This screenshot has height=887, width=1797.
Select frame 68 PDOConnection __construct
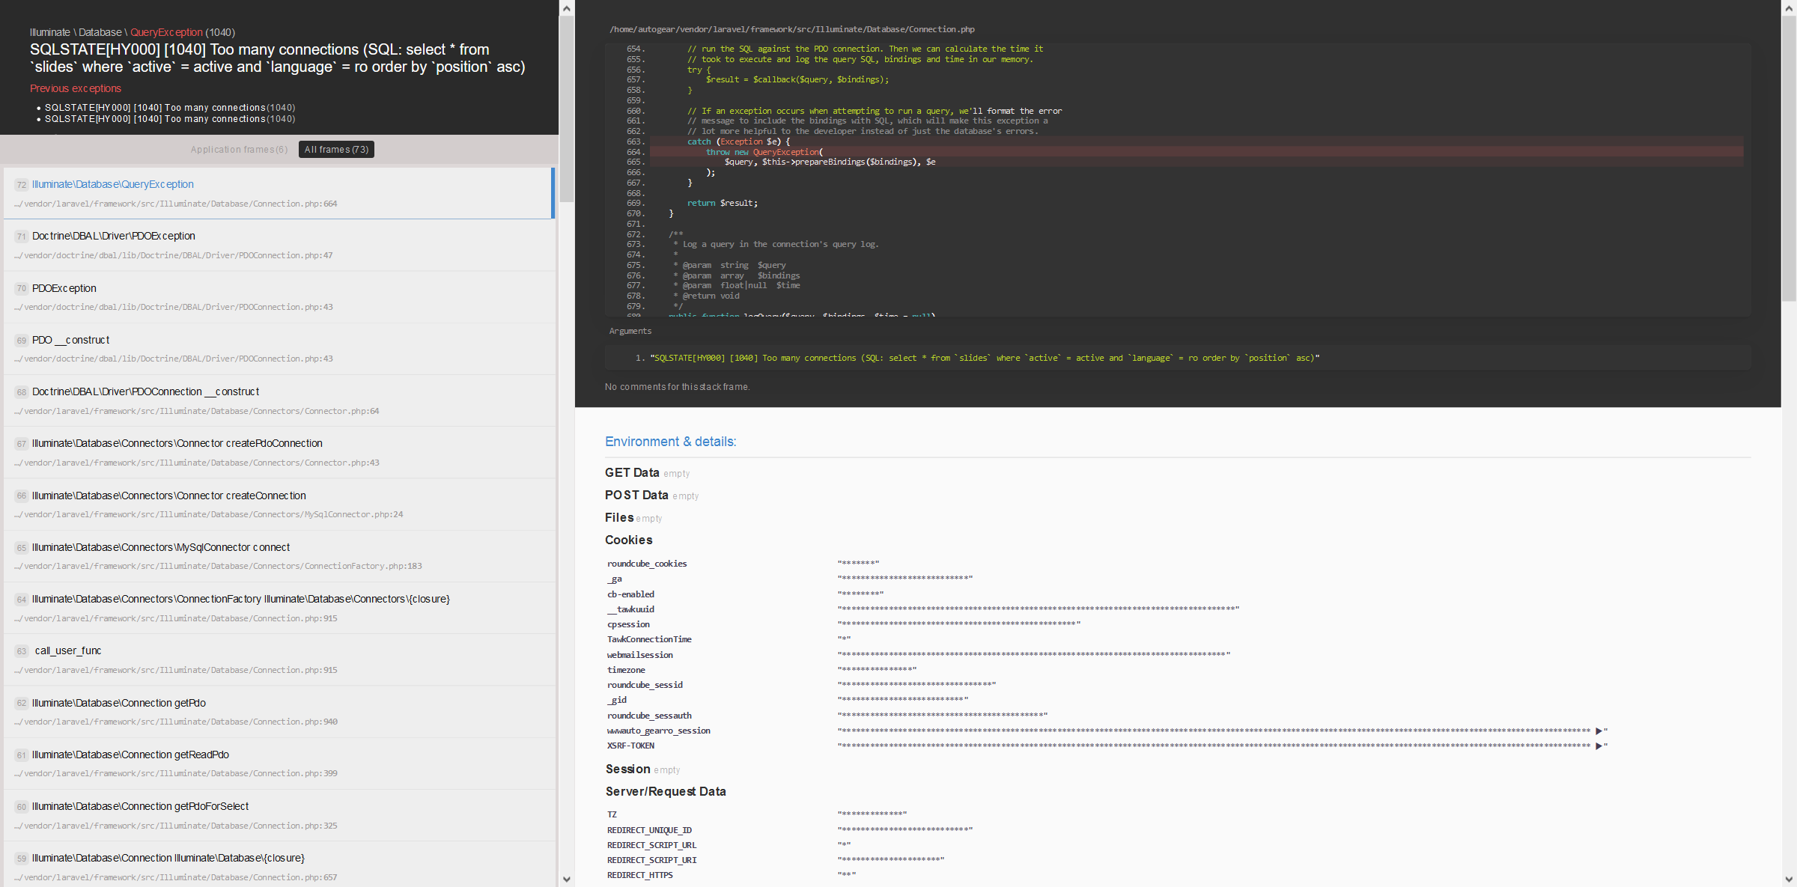click(278, 400)
